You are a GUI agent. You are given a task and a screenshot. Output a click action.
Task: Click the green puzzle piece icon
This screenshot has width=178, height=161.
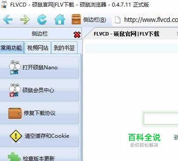14,157
